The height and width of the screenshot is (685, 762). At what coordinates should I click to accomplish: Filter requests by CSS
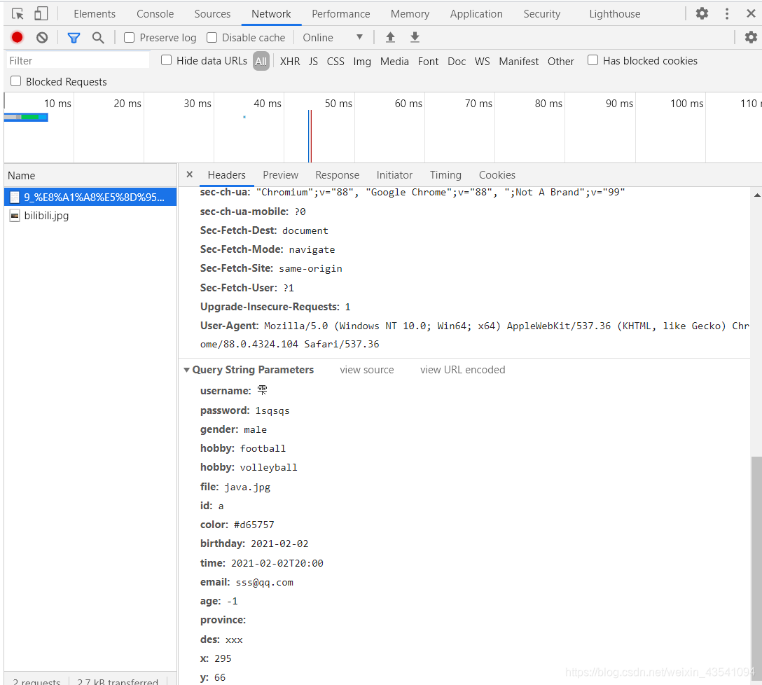(335, 61)
